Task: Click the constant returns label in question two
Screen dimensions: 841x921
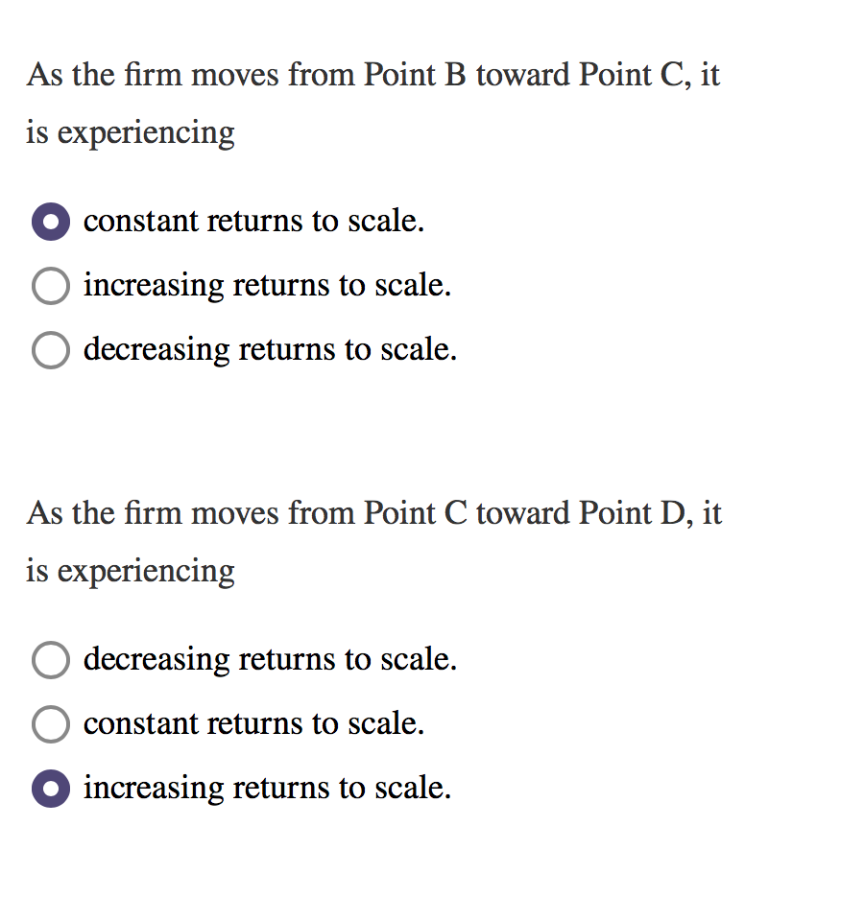Action: pos(253,723)
